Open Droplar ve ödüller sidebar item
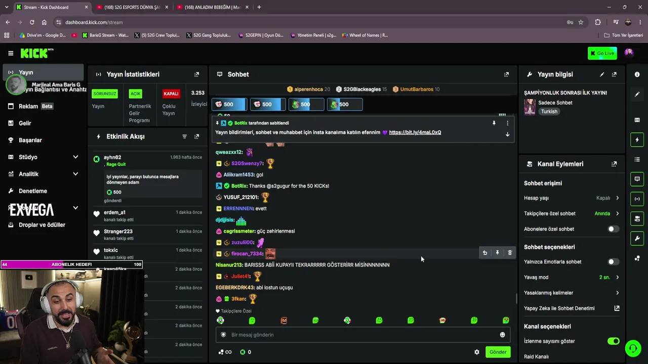Viewport: 648px width, 364px height. pyautogui.click(x=43, y=225)
